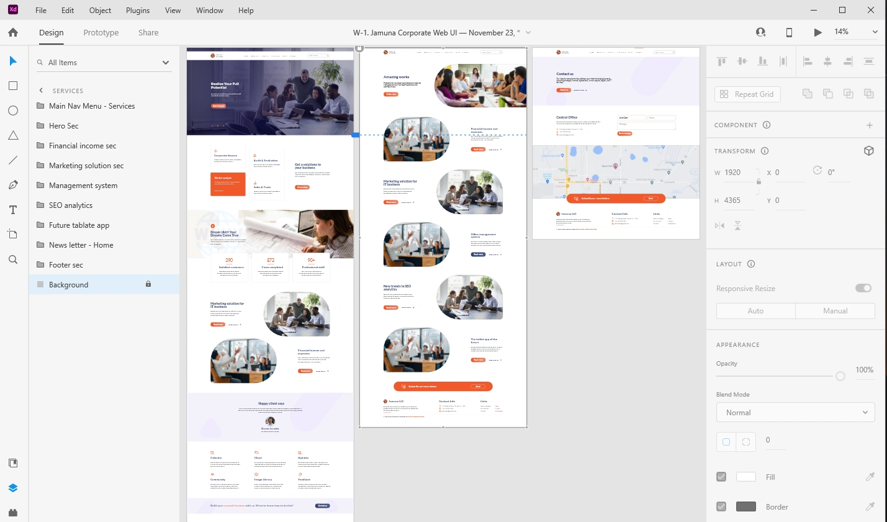The image size is (887, 522).
Task: Toggle the width-height aspect ratio lock
Action: (759, 182)
